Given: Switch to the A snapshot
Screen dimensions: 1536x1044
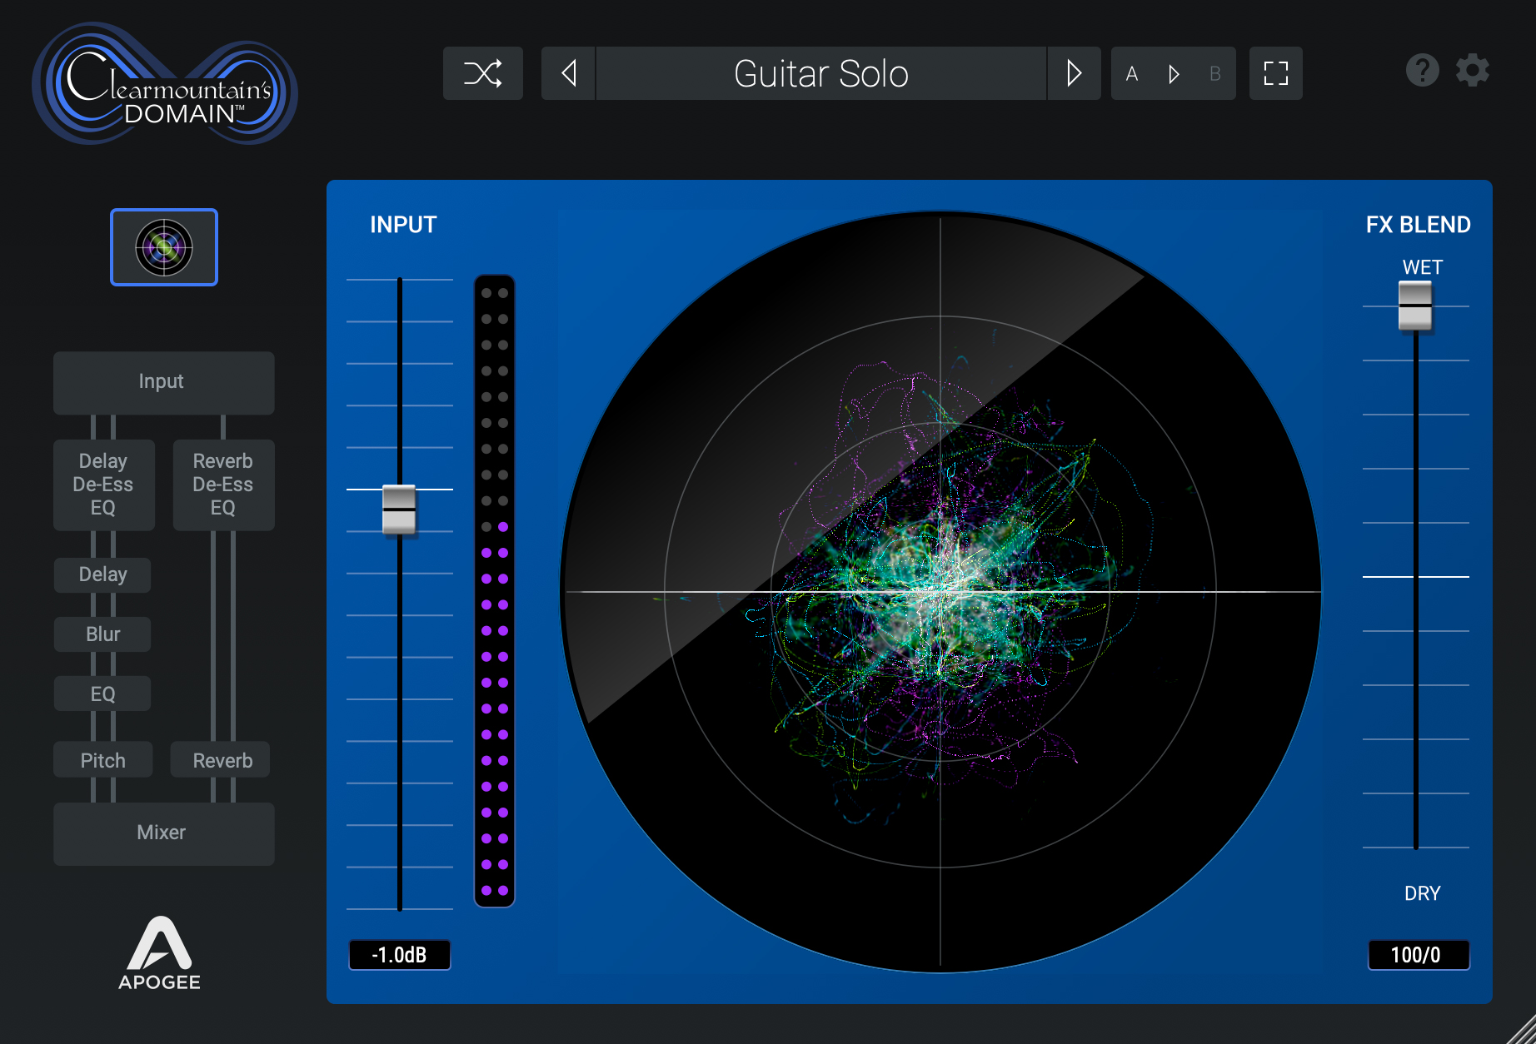Looking at the screenshot, I should 1131,73.
